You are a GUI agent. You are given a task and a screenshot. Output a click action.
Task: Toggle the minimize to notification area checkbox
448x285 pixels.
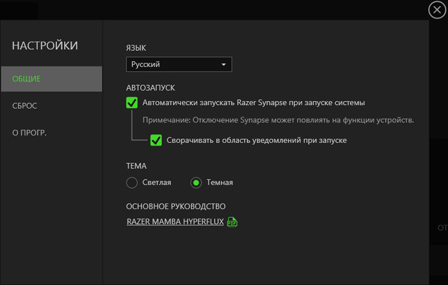[x=156, y=140]
